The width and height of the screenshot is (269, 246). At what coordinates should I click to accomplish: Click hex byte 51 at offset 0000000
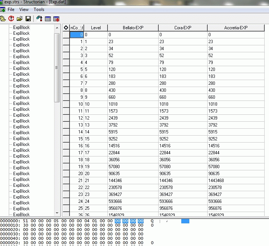pyautogui.click(x=26, y=221)
